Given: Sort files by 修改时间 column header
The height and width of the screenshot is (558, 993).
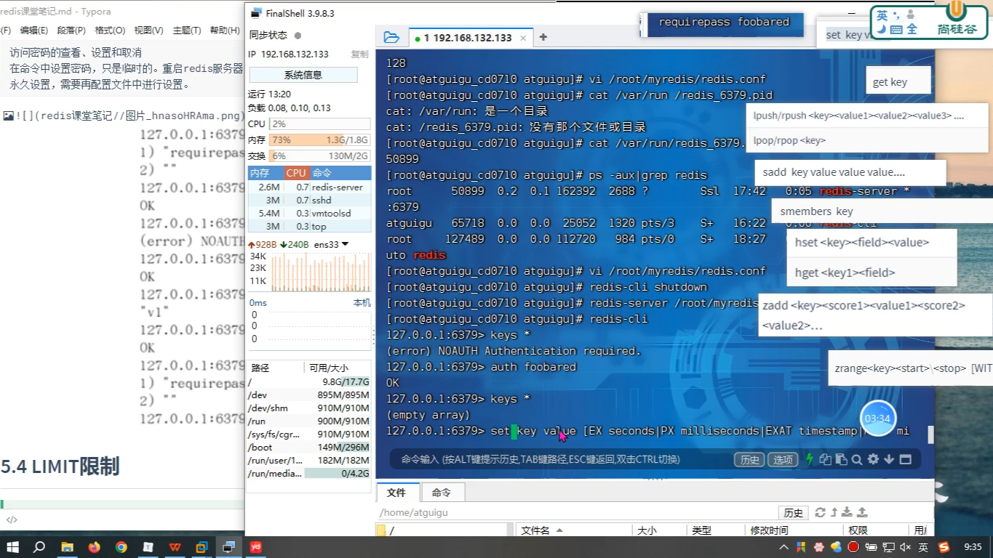Looking at the screenshot, I should (x=793, y=530).
